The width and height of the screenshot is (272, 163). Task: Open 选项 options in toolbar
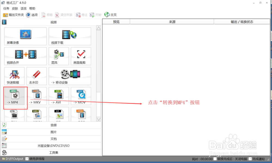pos(32,15)
